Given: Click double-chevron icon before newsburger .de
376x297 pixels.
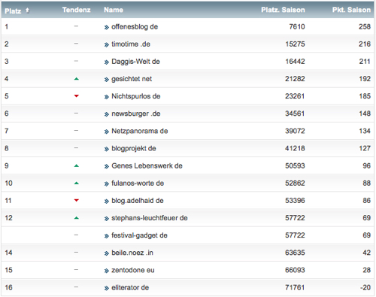Looking at the screenshot, I should (x=107, y=114).
